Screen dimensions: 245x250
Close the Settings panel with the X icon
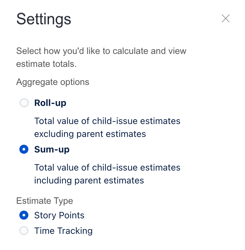225,18
